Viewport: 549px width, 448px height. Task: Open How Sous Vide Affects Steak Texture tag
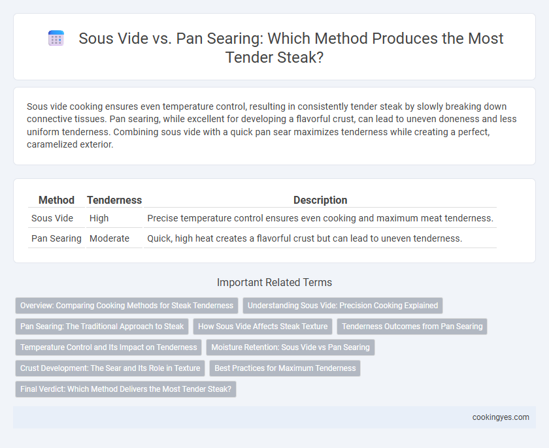(263, 327)
